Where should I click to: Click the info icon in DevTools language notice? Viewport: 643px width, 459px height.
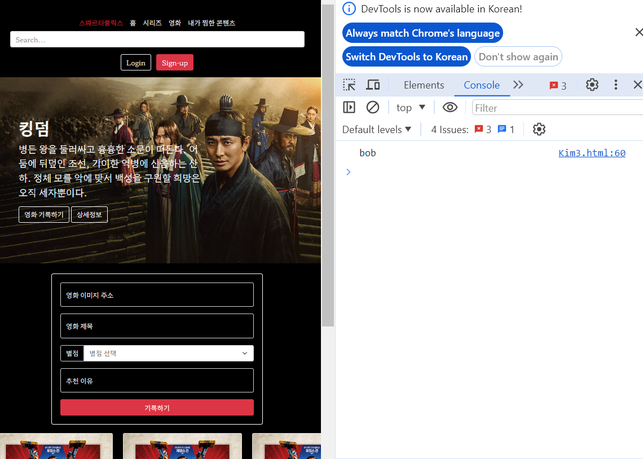[349, 8]
